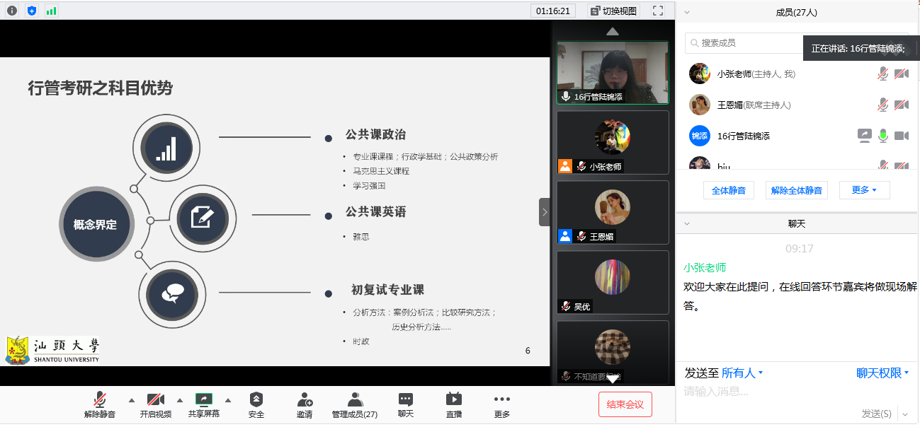Toggle 解除静音 microphone button

[100, 400]
